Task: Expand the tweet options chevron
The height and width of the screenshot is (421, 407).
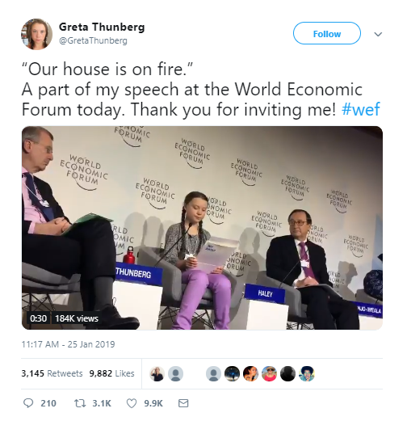Action: [378, 34]
